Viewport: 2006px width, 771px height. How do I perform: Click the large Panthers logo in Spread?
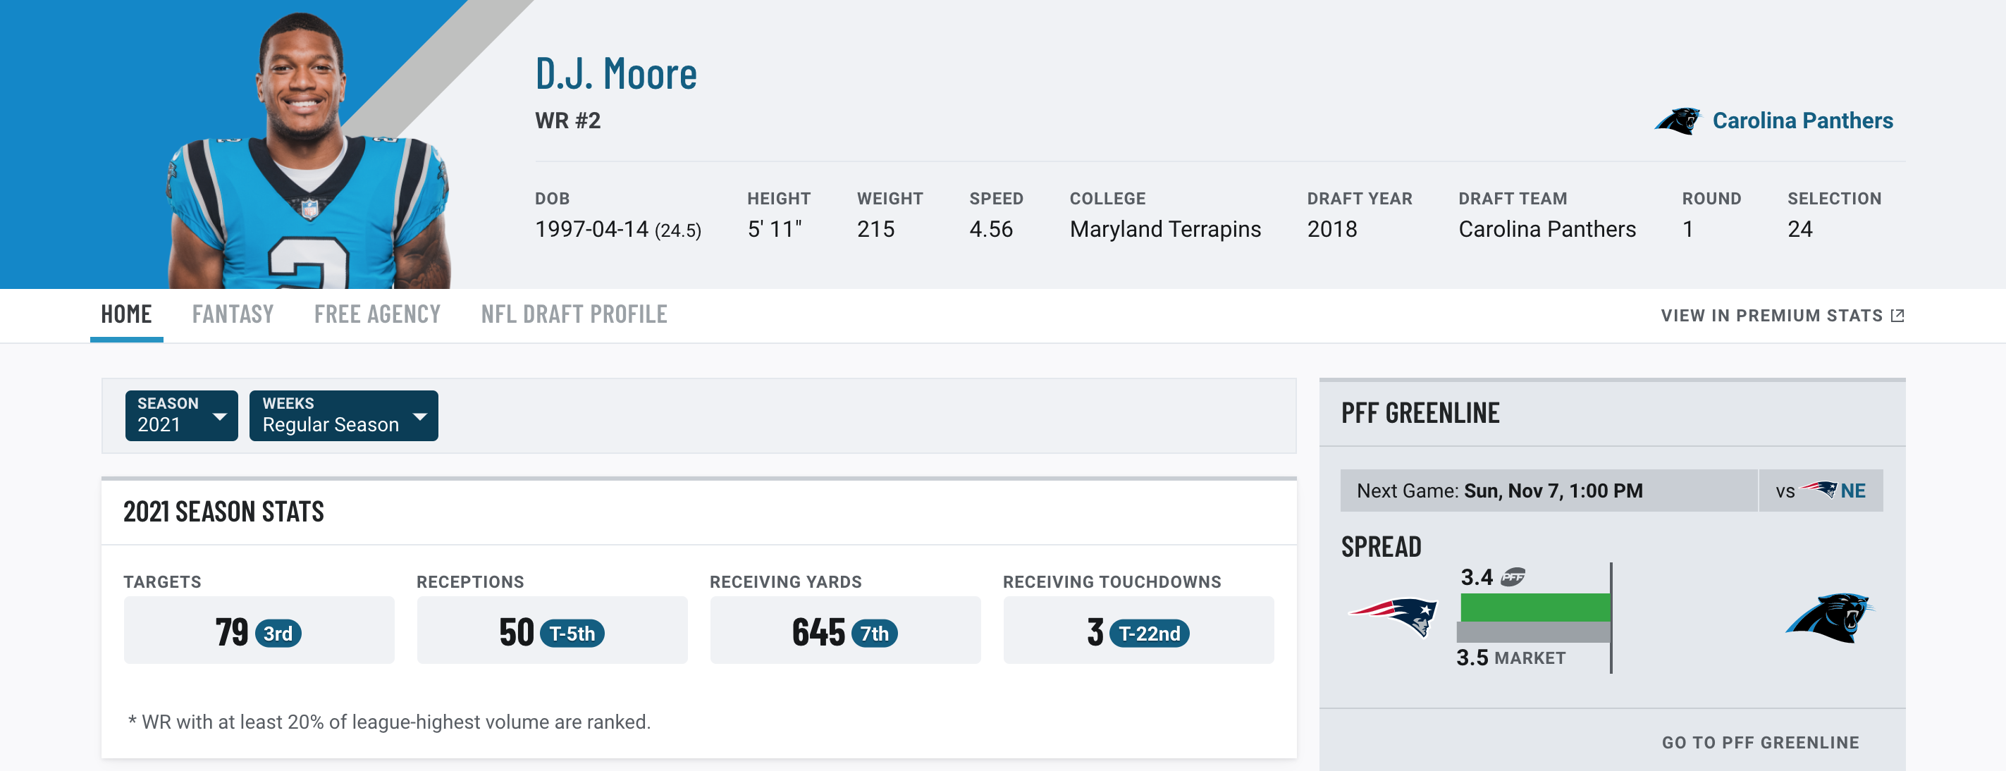point(1828,617)
